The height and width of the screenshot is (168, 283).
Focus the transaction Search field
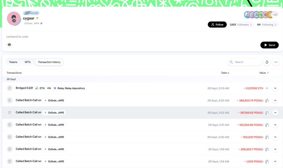pyautogui.click(x=244, y=62)
